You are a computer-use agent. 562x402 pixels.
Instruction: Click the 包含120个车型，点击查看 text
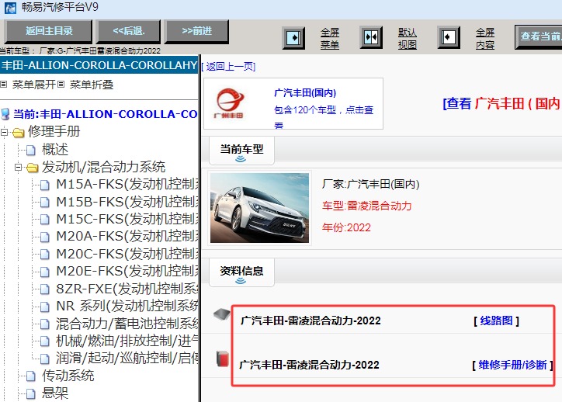tap(324, 116)
